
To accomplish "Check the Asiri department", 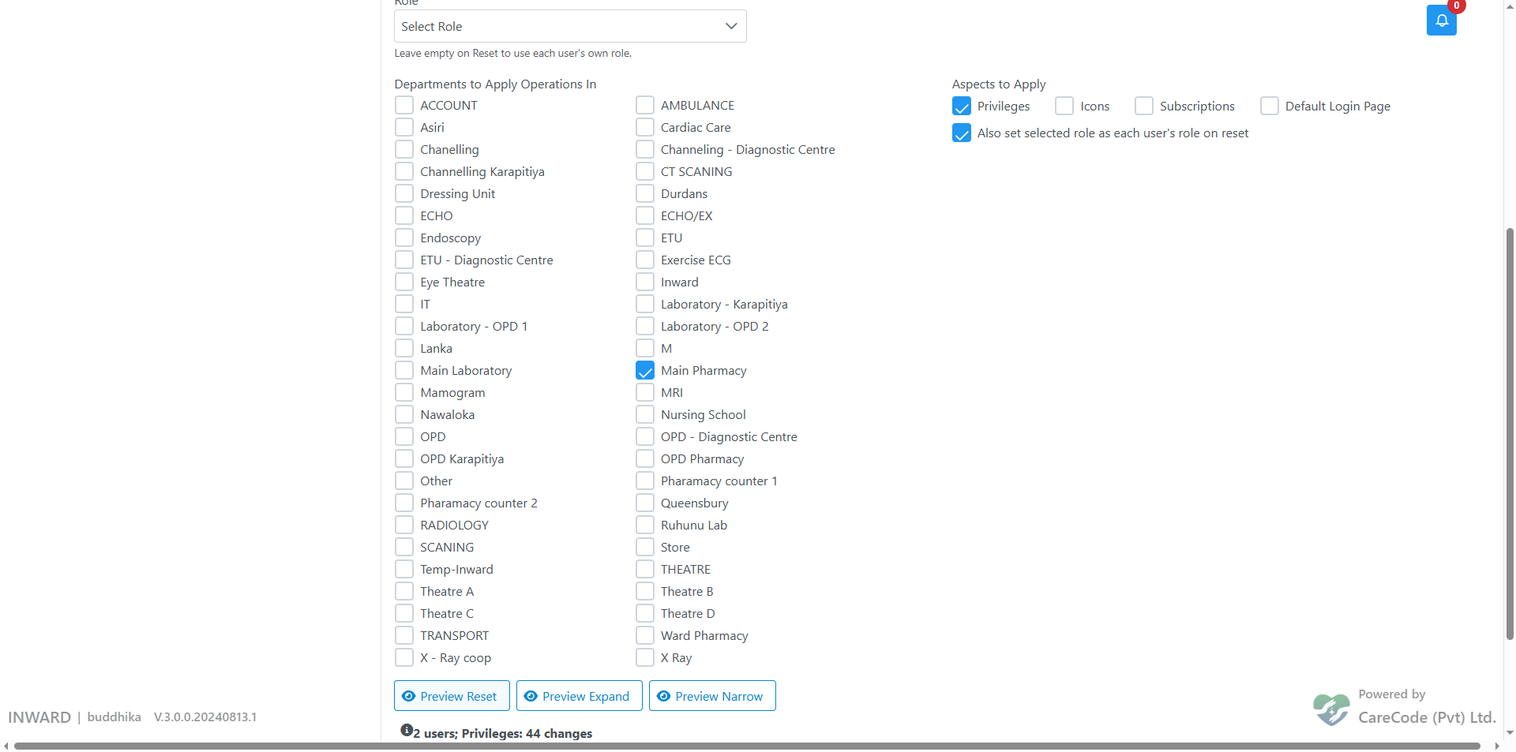I will [x=403, y=127].
